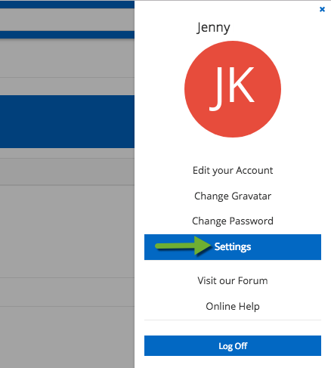This screenshot has height=368, width=331.
Task: Dismiss the panel via the lower gray overlay area
Action: [67, 338]
